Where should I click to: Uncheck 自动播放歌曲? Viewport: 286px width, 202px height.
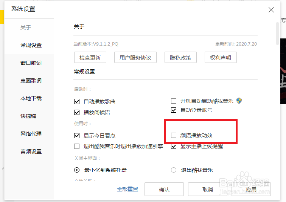click(x=77, y=101)
